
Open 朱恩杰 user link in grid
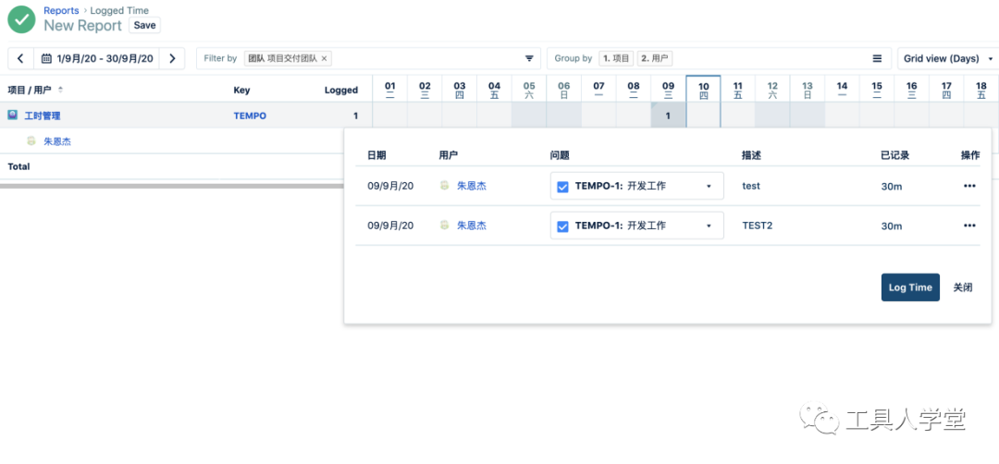point(56,141)
